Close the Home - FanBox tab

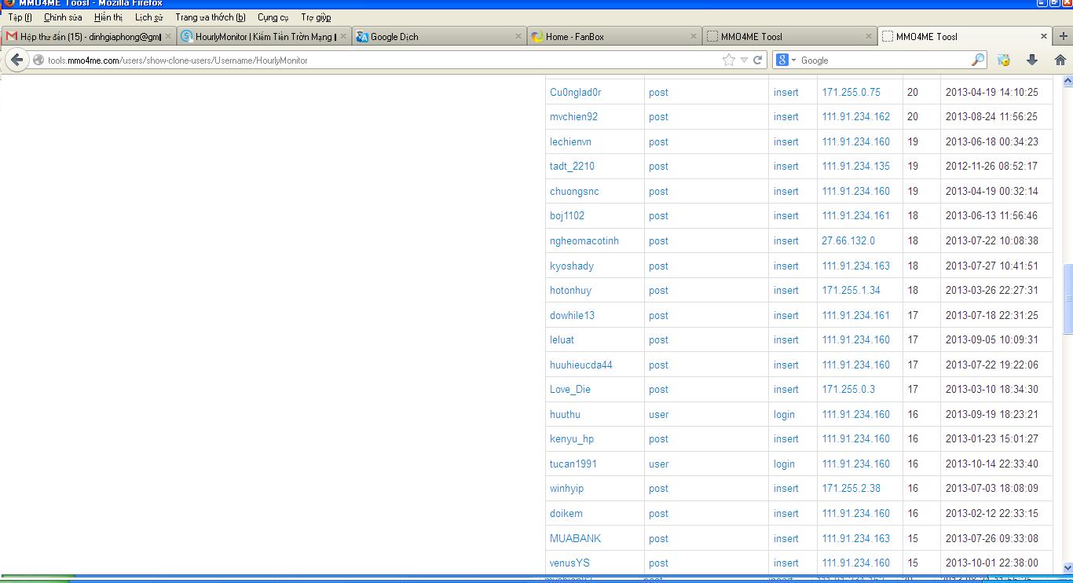694,36
